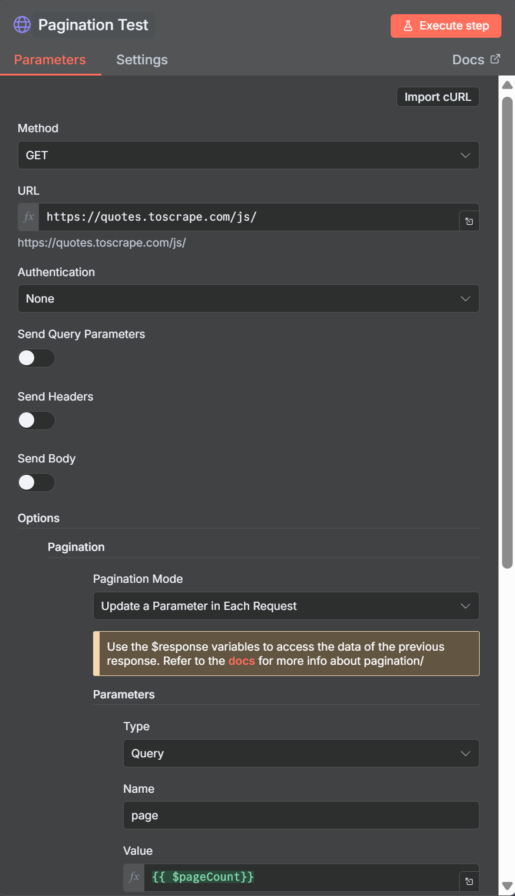Screen dimensions: 515x896
Task: Click the fx icon beside URL
Action: 28,217
